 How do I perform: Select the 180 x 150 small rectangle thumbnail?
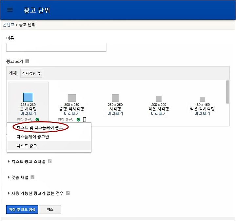click(x=202, y=100)
